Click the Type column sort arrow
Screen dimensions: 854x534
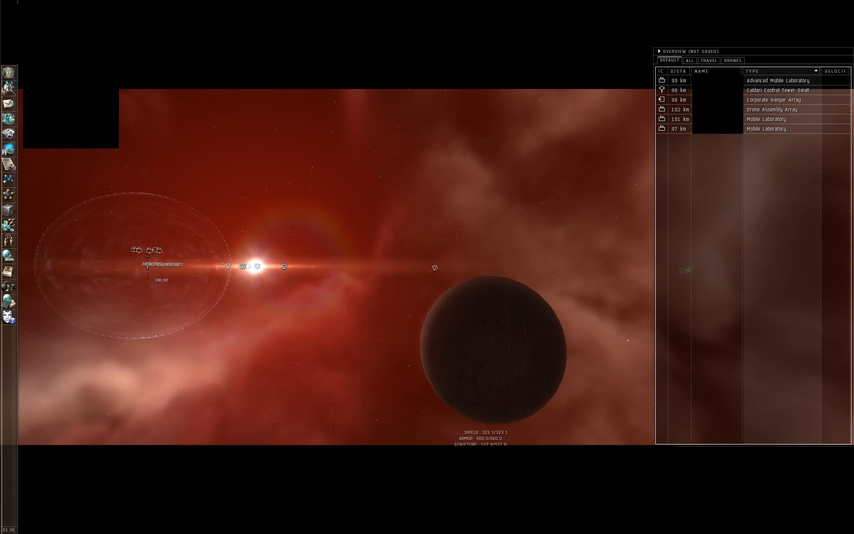coord(816,71)
